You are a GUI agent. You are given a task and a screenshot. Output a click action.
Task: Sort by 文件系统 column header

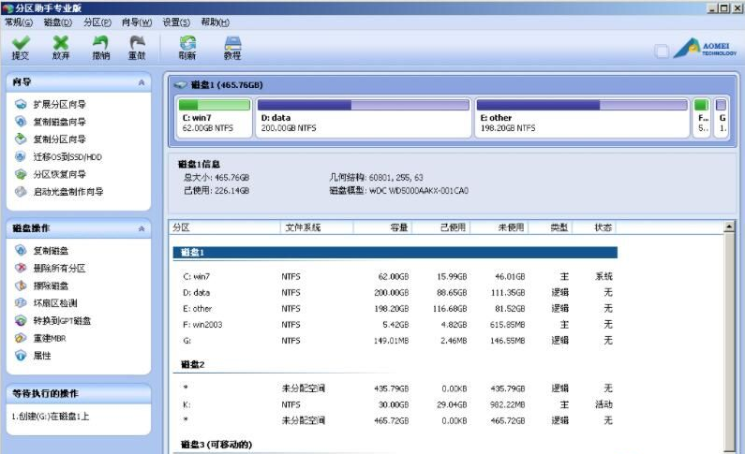(x=317, y=227)
